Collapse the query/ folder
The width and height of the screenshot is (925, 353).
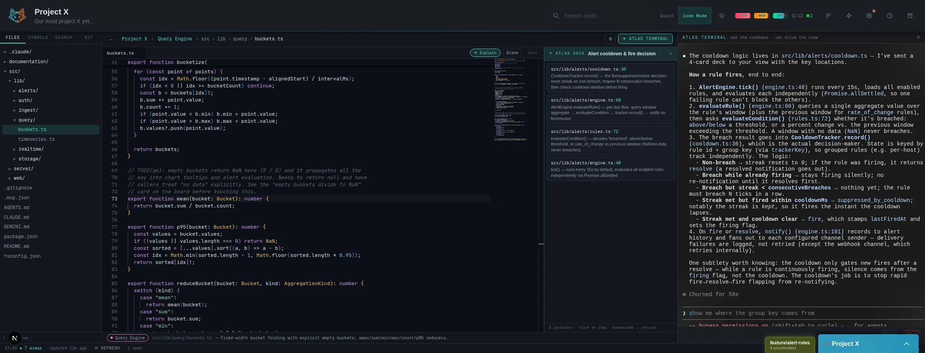(51, 120)
